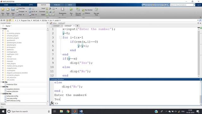Click the Run Section button
The width and height of the screenshot is (202, 114).
tap(87, 10)
